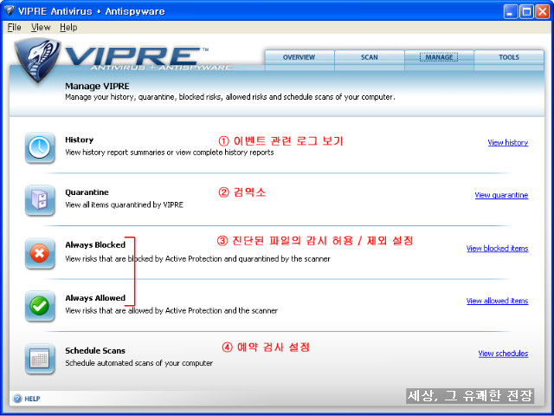Image resolution: width=554 pixels, height=416 pixels.
Task: Click the History clock icon
Action: (40, 147)
